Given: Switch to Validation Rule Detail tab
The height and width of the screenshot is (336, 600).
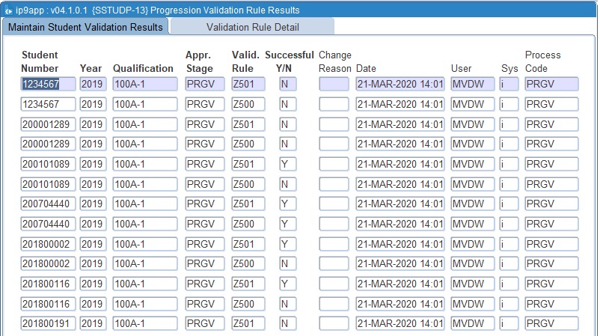Looking at the screenshot, I should [x=251, y=28].
